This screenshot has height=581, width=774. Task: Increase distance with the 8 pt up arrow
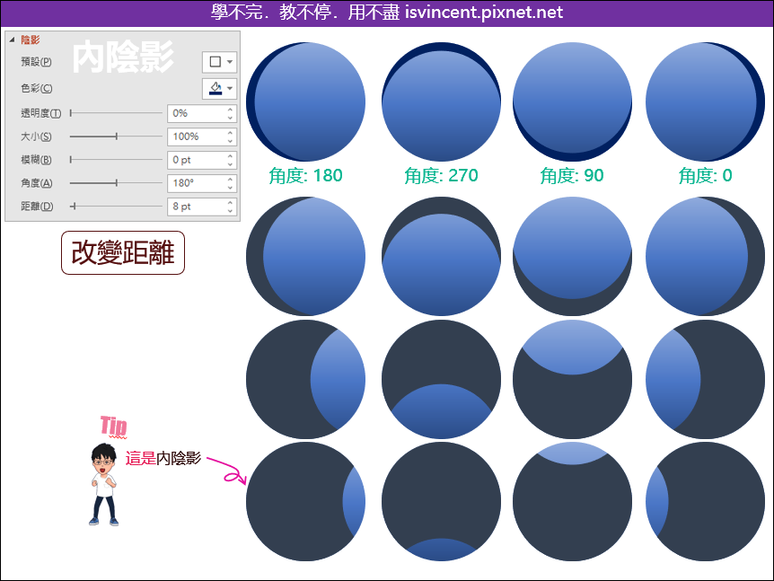click(230, 202)
